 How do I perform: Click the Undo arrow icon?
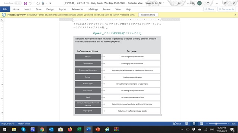tap(31, 3)
